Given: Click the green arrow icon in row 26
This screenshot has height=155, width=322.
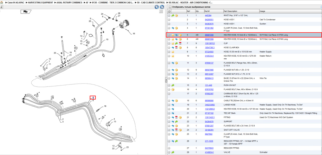Looking at the screenshot, I should [x=176, y=141].
